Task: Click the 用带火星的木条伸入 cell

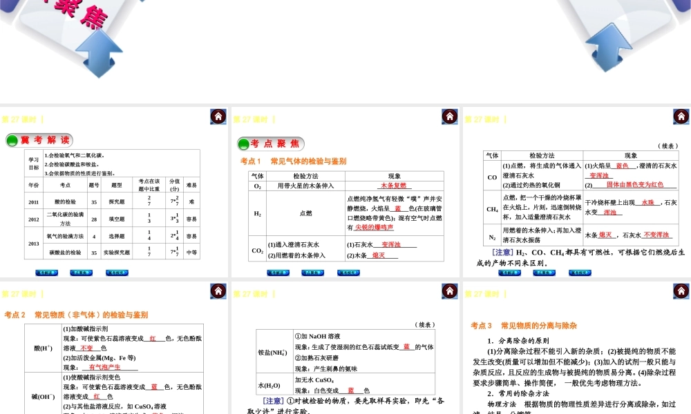Action: pos(305,186)
